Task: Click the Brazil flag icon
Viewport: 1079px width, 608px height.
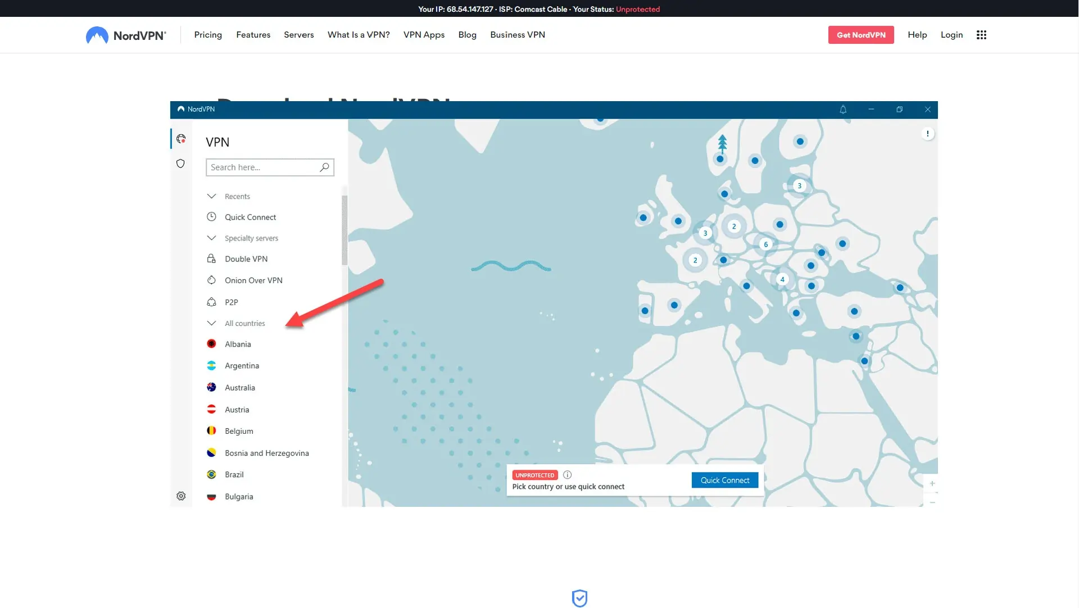Action: [x=211, y=474]
